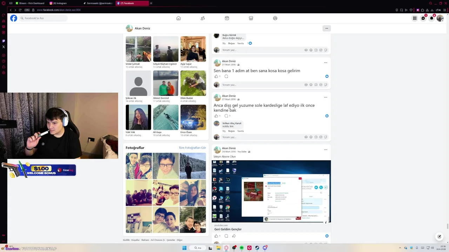Go back with the browser back arrow
The image size is (449, 252).
pos(11,10)
